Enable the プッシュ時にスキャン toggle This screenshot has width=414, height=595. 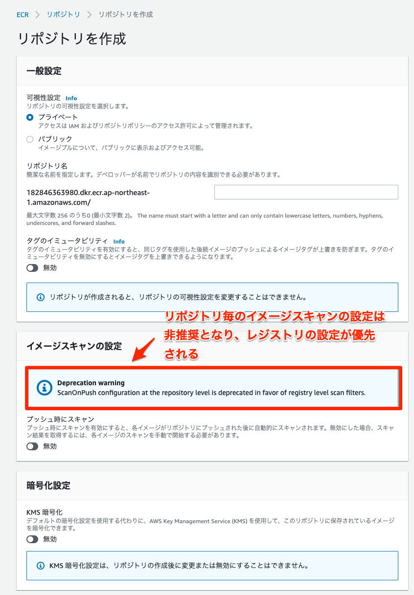pos(32,446)
